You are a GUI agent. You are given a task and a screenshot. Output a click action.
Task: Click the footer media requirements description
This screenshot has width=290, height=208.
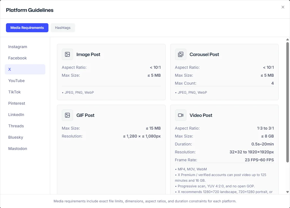coord(145,201)
